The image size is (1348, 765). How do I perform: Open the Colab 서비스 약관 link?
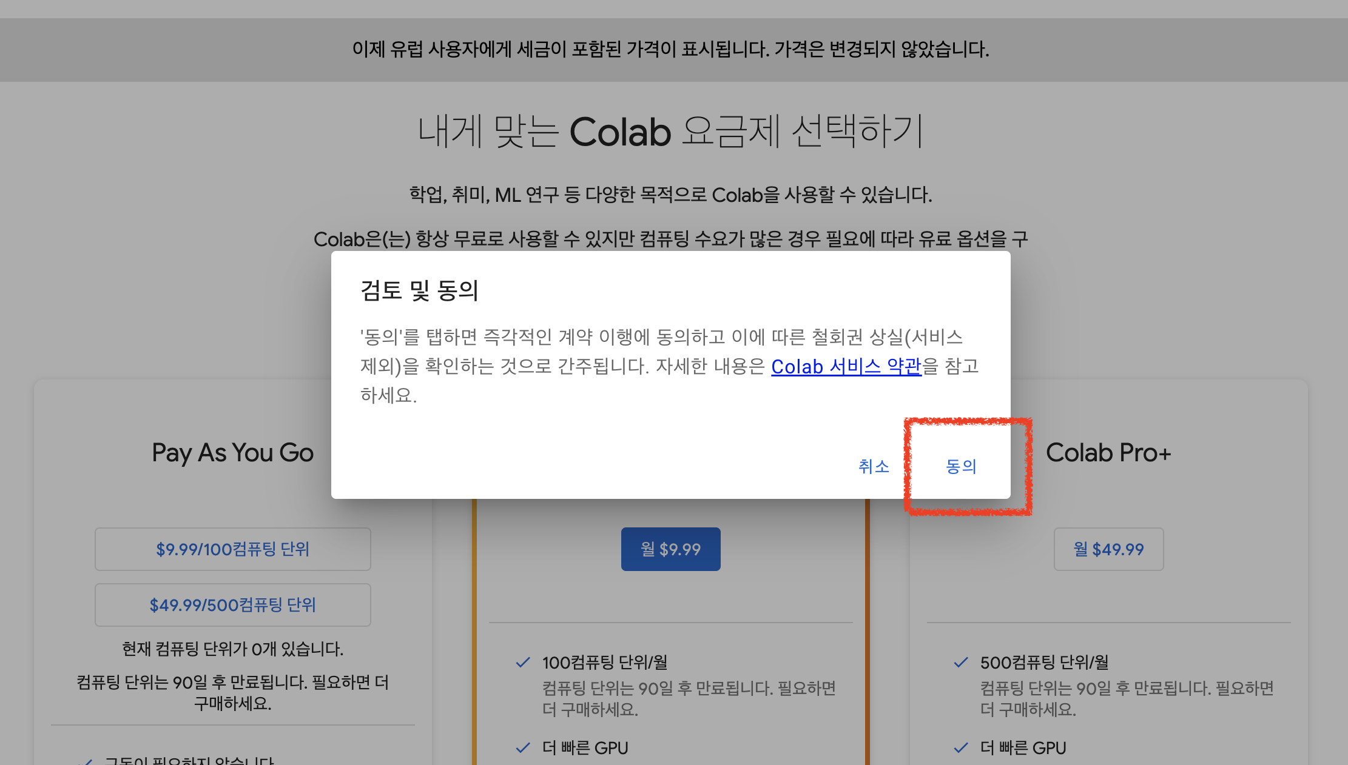click(x=846, y=367)
